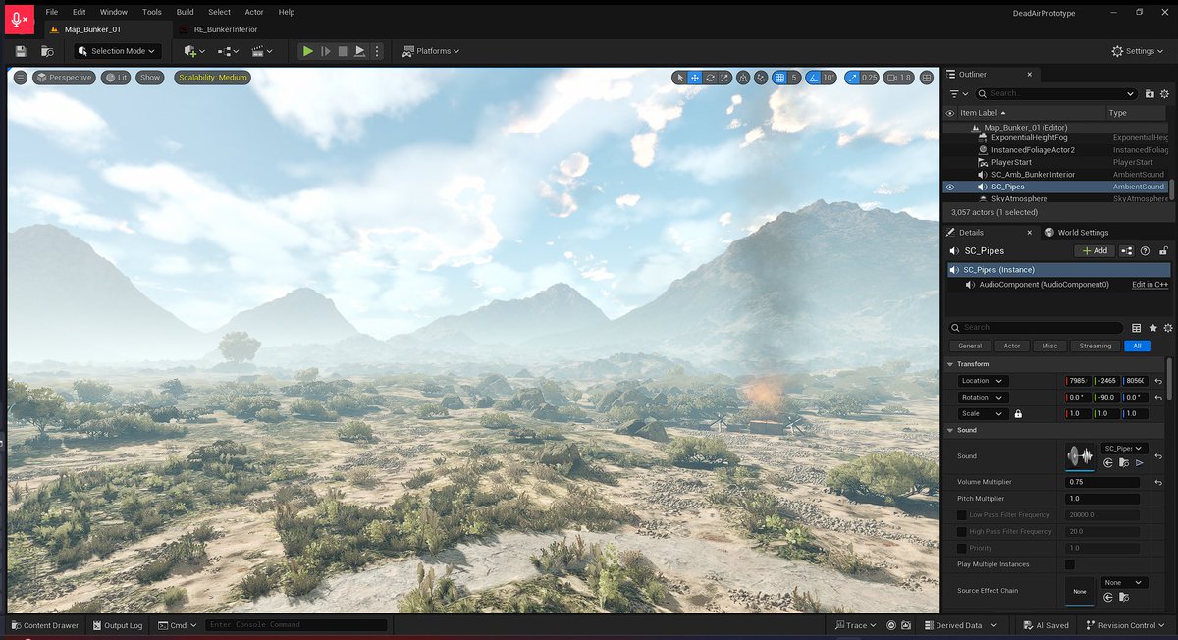Open grid snap size value 5
The height and width of the screenshot is (640, 1178).
click(x=794, y=78)
